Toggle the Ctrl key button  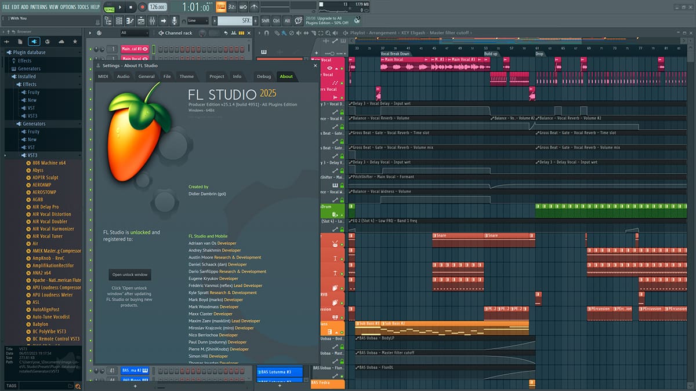pyautogui.click(x=277, y=21)
